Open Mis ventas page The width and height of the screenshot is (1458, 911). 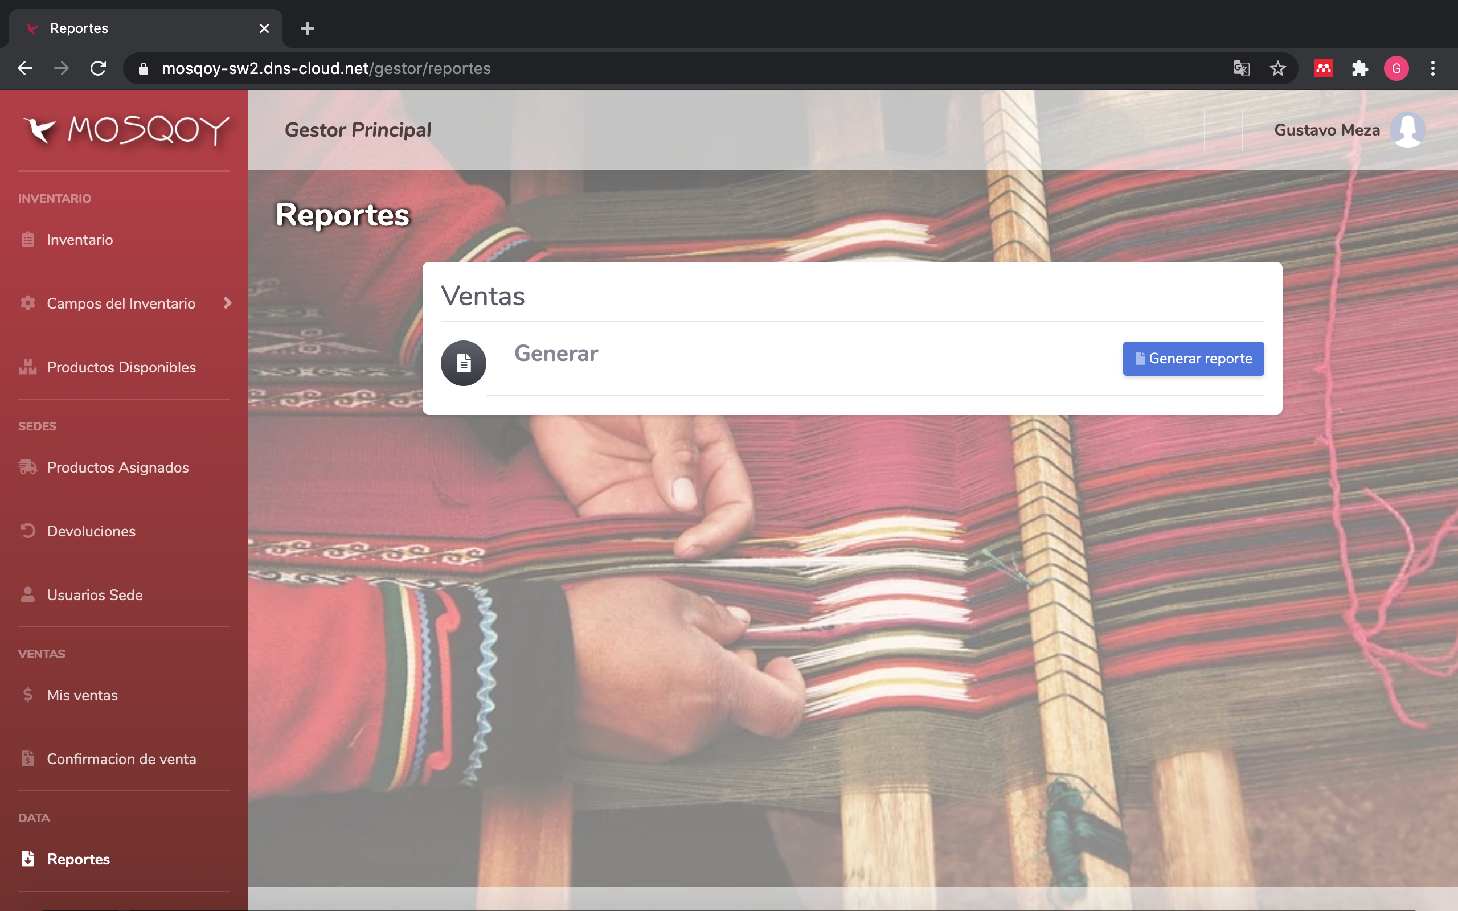82,695
